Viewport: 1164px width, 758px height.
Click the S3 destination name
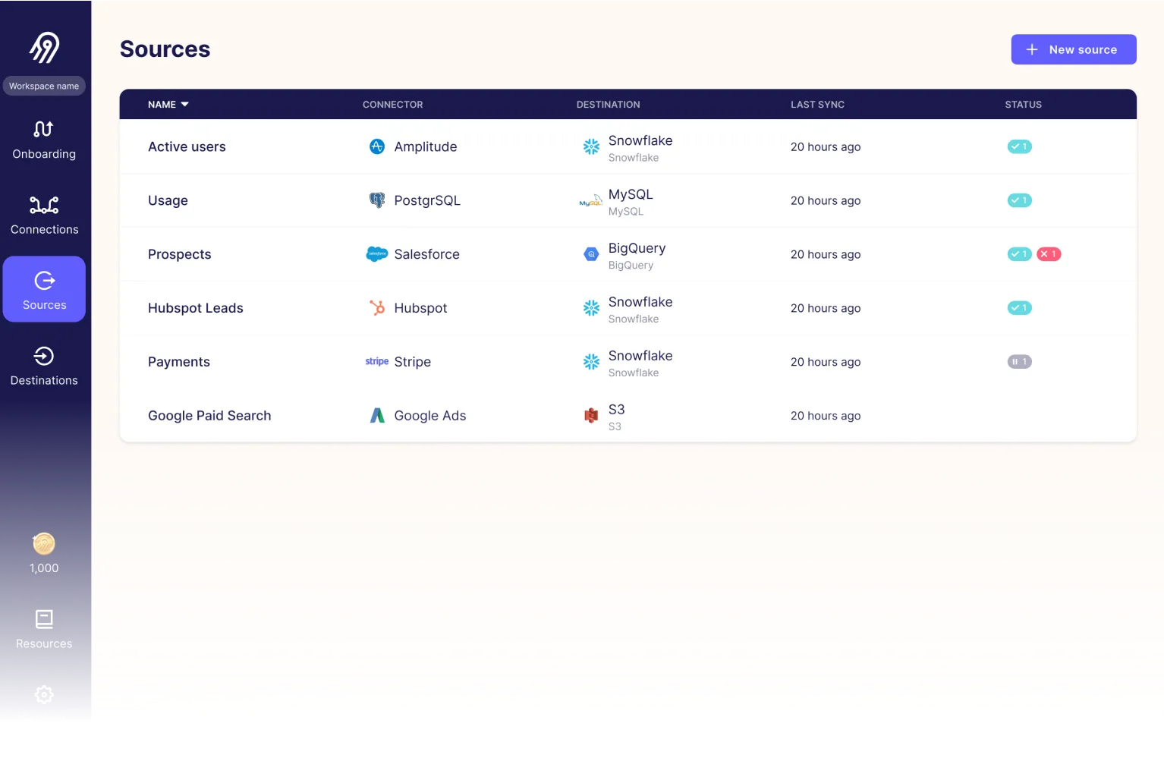coord(616,410)
